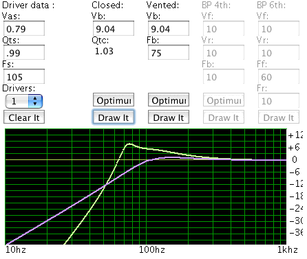Click the Closed box Optimum button

pyautogui.click(x=114, y=100)
